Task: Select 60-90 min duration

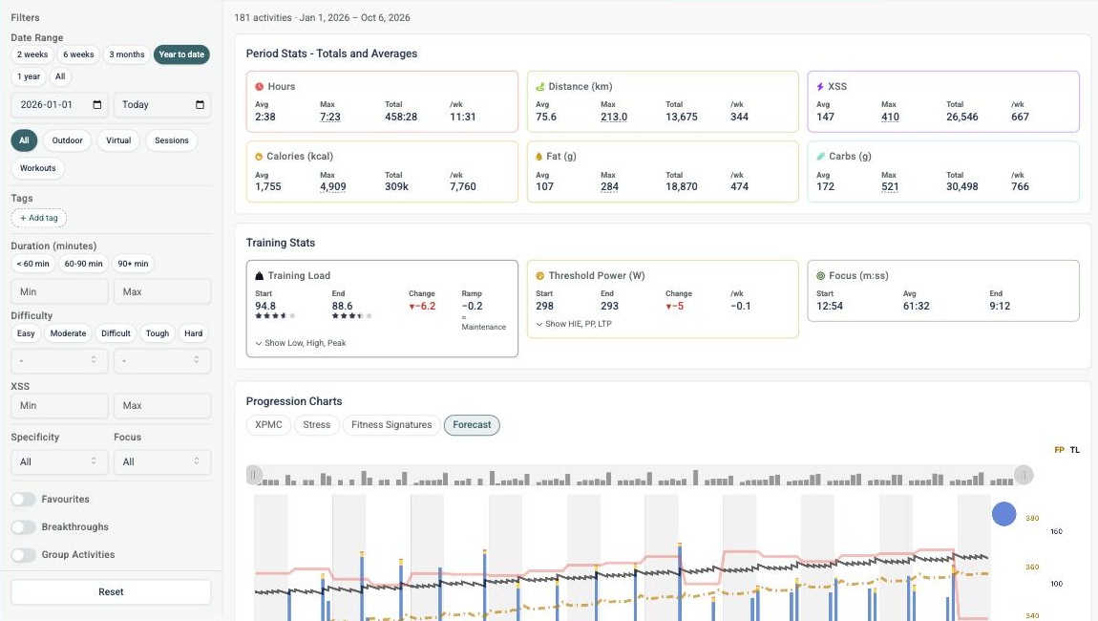Action: pos(83,265)
